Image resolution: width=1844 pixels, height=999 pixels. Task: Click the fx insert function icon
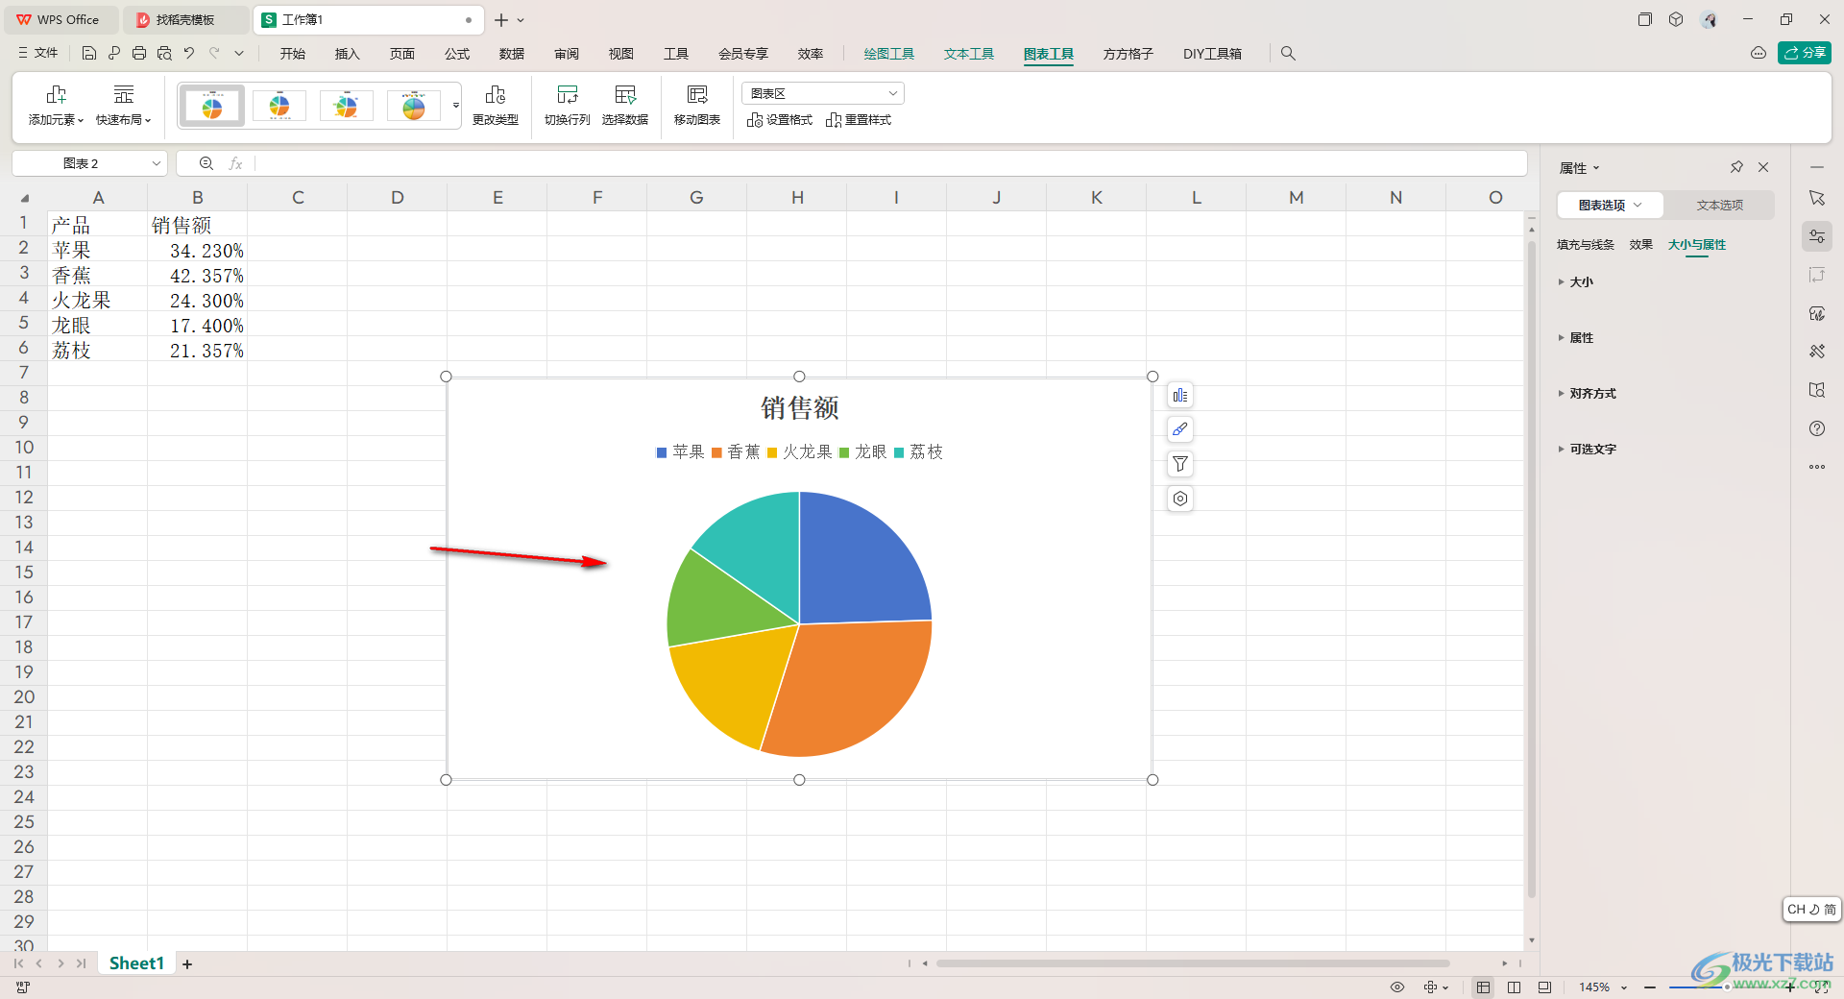[x=235, y=164]
